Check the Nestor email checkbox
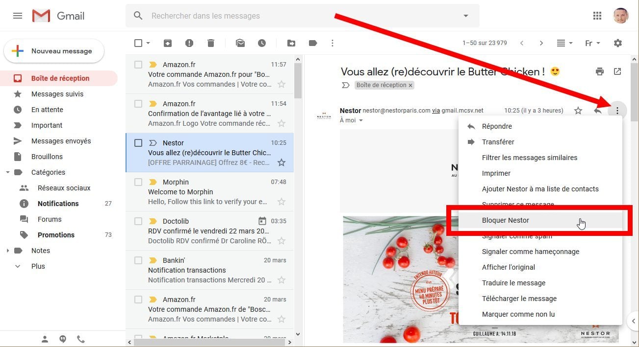Viewport: 639px width, 347px height. coord(138,143)
